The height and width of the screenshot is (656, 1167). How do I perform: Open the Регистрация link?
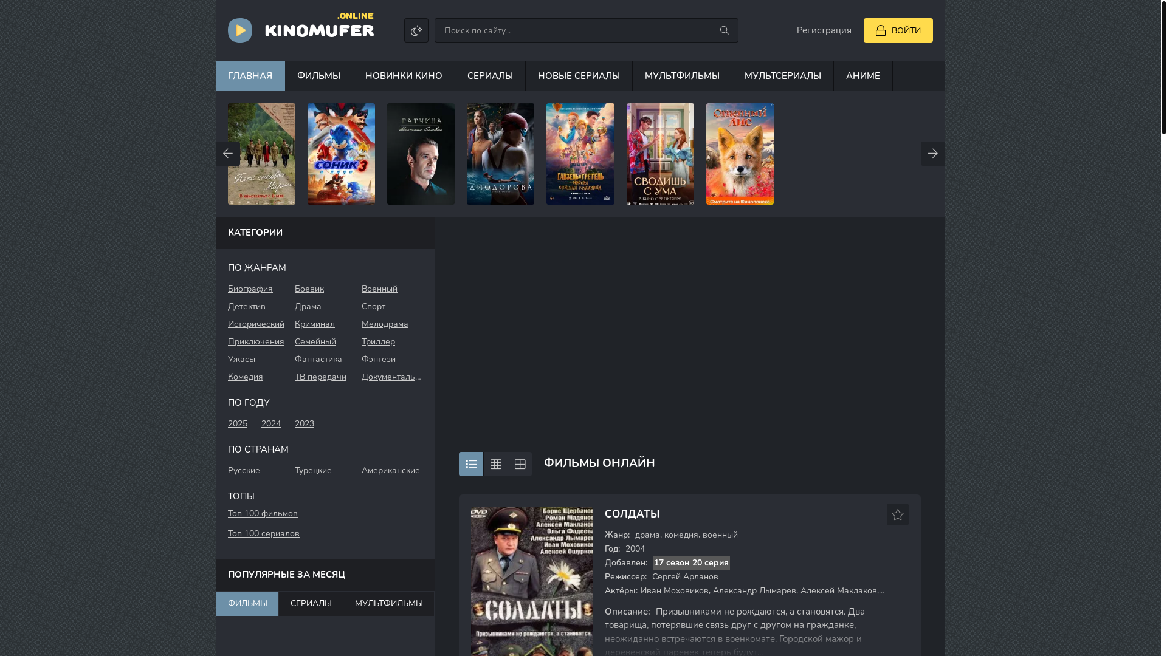[x=824, y=30]
